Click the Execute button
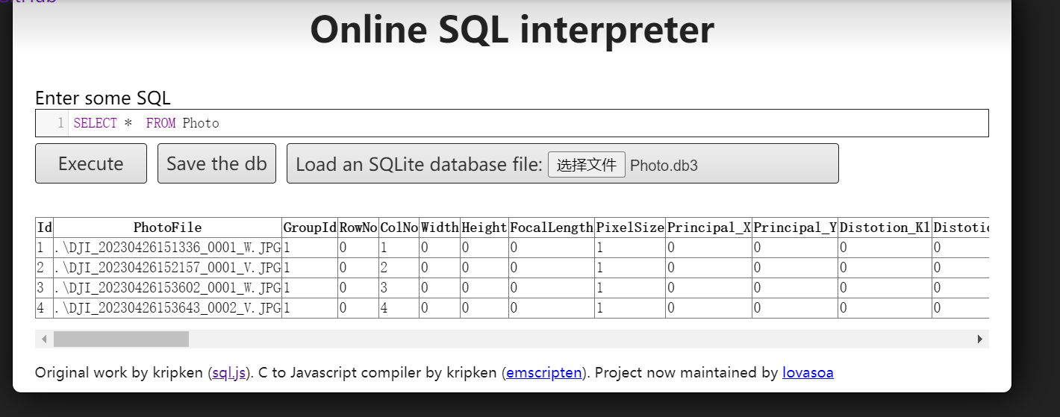 click(91, 163)
